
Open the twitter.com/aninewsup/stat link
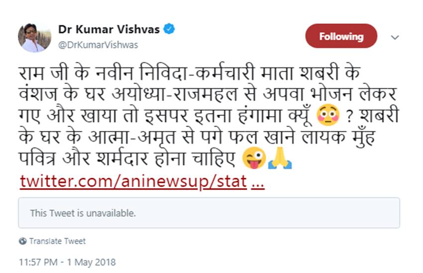pyautogui.click(x=133, y=182)
